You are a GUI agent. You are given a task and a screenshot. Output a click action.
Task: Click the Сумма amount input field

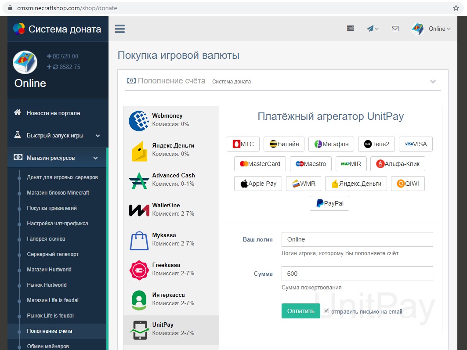[357, 274]
